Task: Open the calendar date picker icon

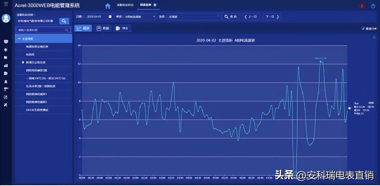Action: coord(110,16)
